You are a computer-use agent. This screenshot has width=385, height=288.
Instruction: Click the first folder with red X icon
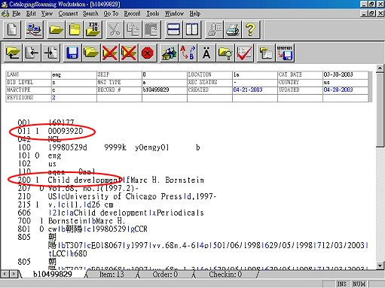click(110, 53)
